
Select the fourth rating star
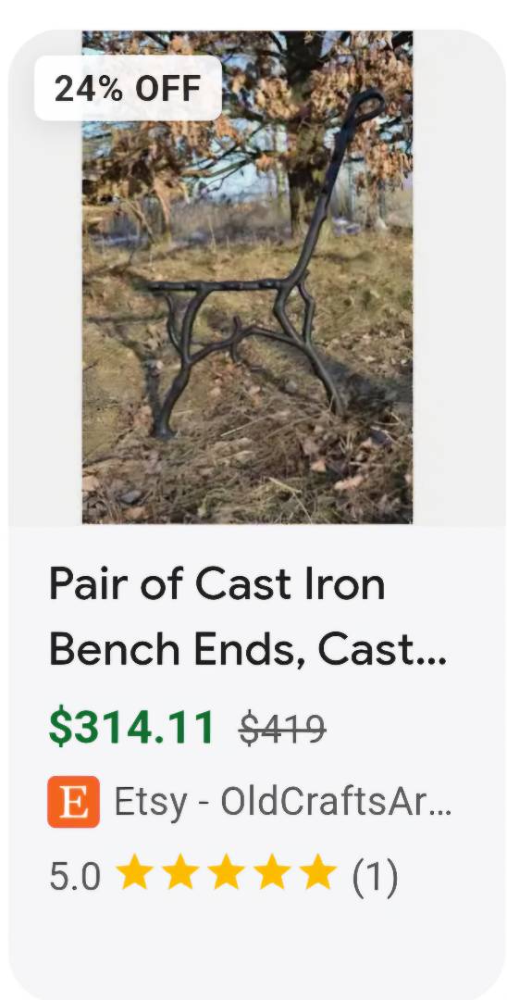(x=272, y=873)
